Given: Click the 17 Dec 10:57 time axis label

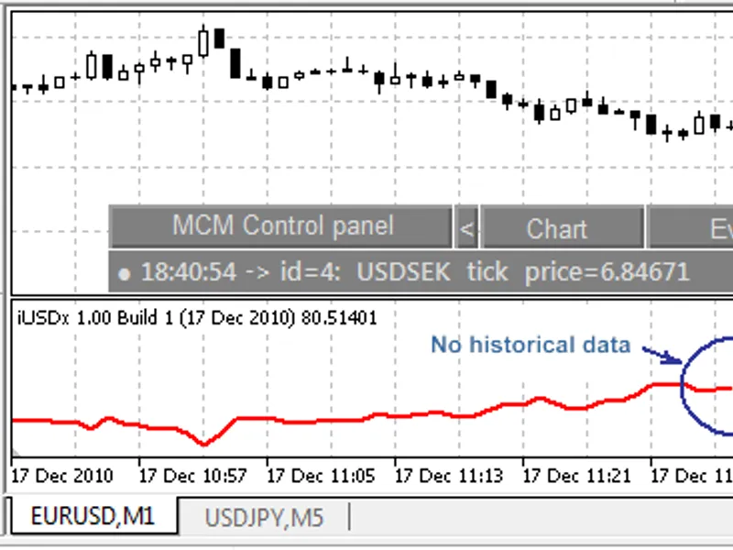Looking at the screenshot, I should (x=192, y=476).
